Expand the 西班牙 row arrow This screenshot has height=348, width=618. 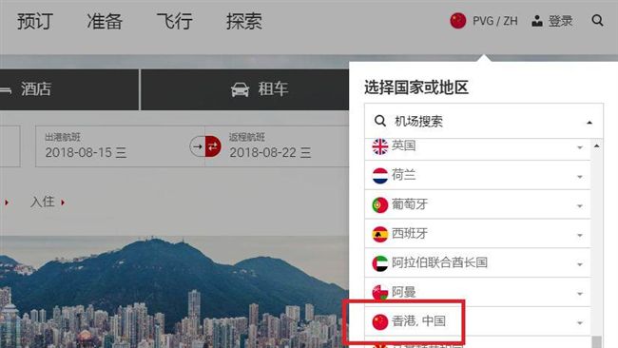pos(580,235)
